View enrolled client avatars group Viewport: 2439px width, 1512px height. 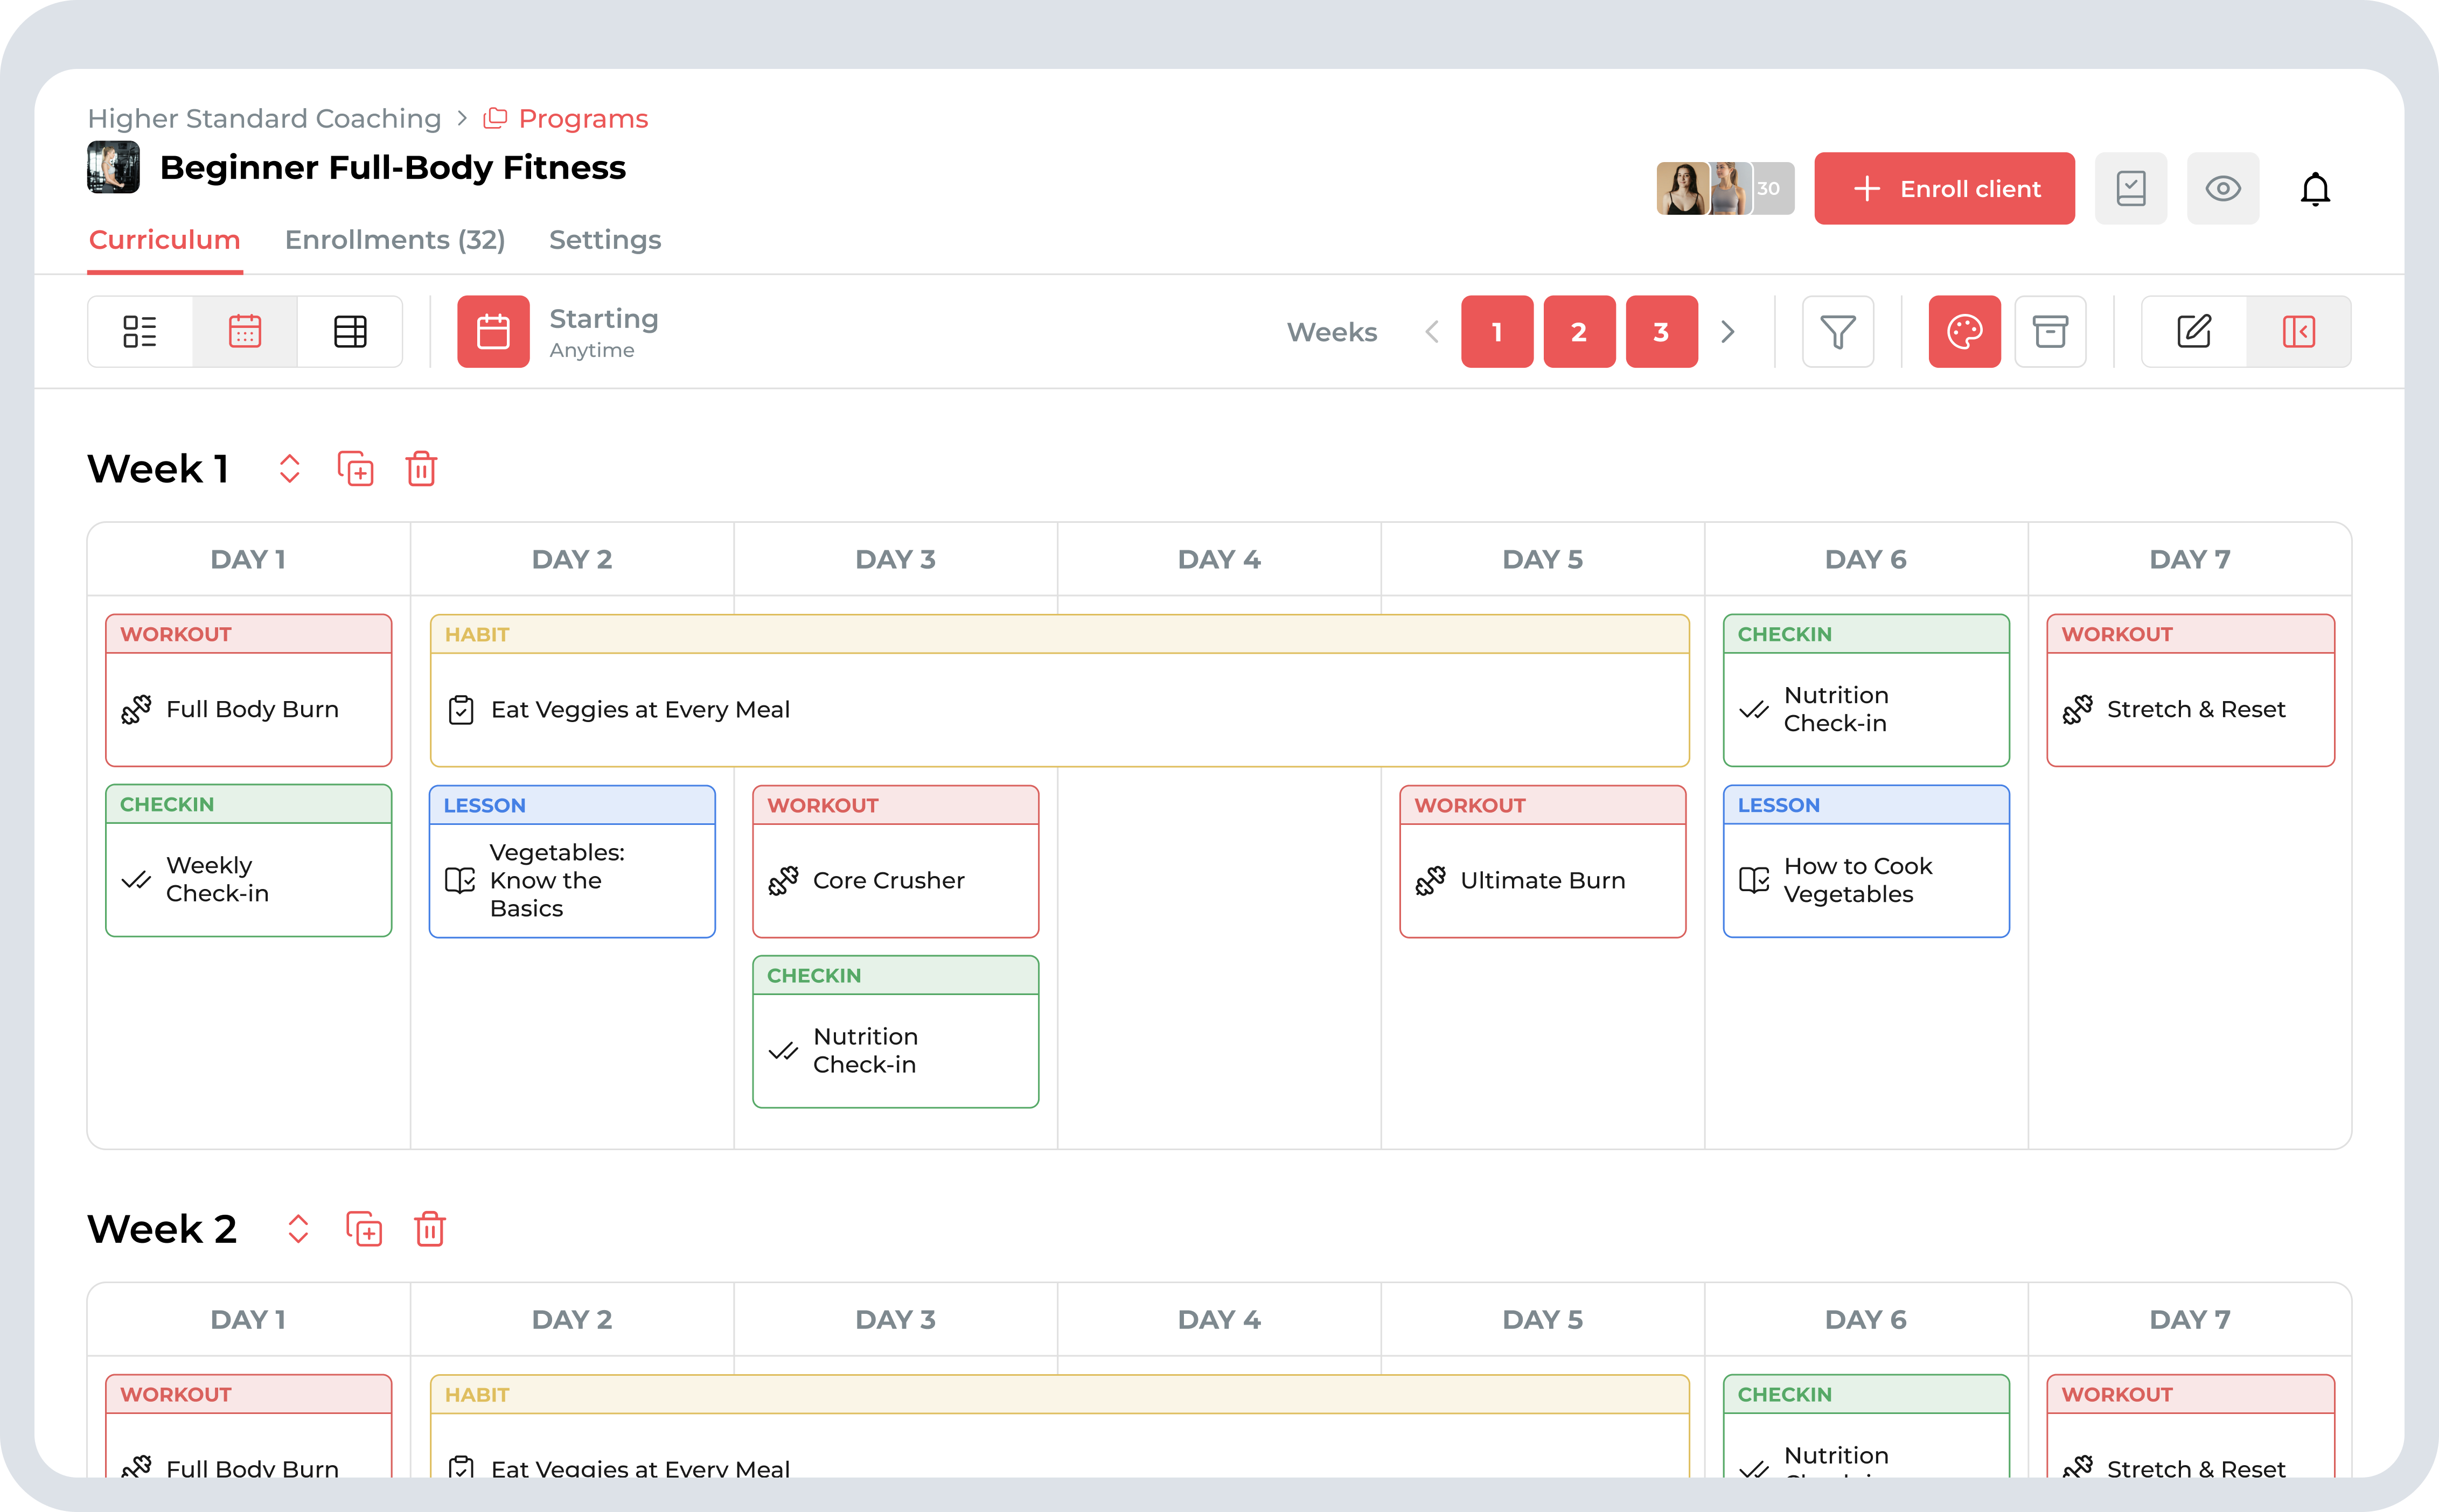coord(1725,188)
